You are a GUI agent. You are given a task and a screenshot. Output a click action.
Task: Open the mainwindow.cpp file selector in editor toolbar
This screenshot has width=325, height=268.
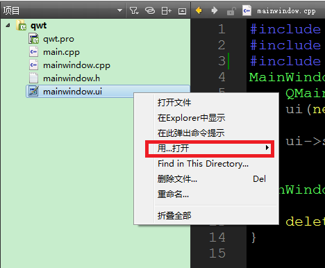[x=286, y=11]
